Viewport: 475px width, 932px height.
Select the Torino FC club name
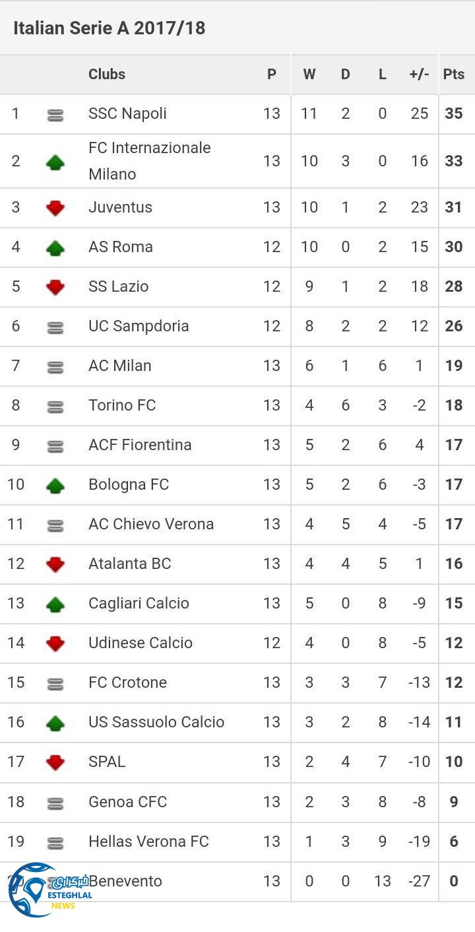[x=122, y=405]
